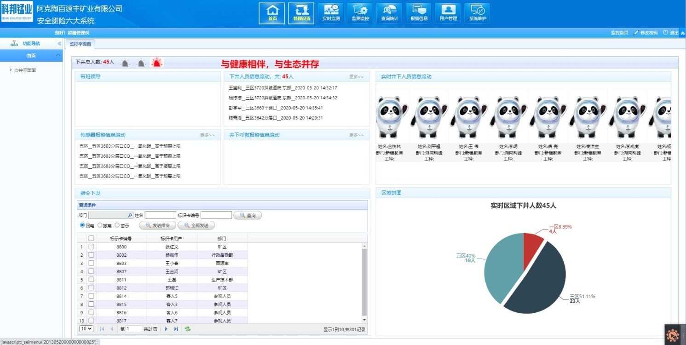Select 监控平面图 in the left navigation tree
The height and width of the screenshot is (345, 686).
pyautogui.click(x=25, y=70)
